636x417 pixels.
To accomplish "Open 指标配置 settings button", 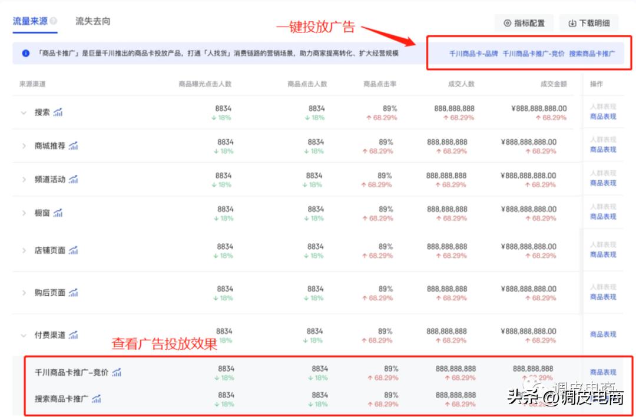I will 524,23.
